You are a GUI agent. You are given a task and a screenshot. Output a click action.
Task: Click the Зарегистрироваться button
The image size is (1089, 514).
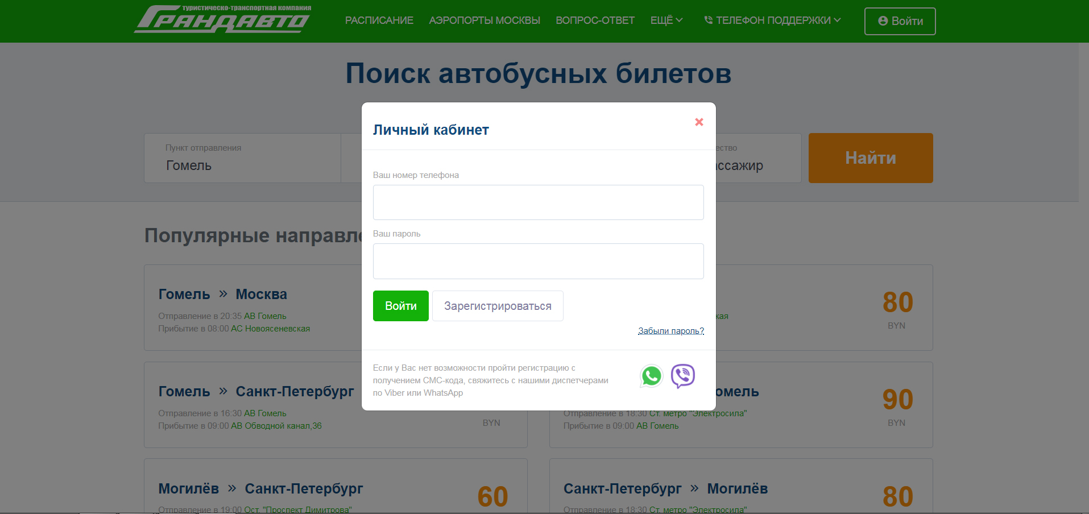[x=498, y=306]
